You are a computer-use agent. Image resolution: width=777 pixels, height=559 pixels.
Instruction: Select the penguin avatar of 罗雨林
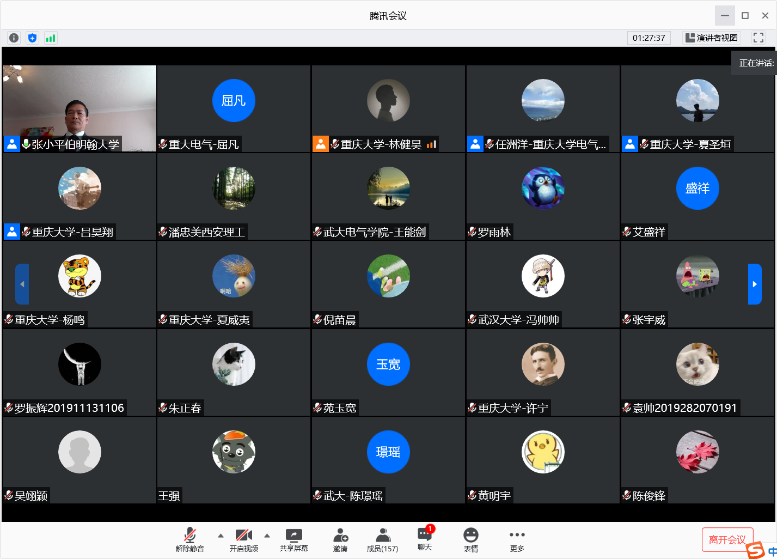[543, 188]
